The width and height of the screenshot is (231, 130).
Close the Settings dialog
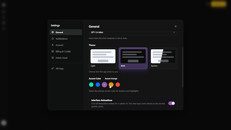(x=176, y=26)
